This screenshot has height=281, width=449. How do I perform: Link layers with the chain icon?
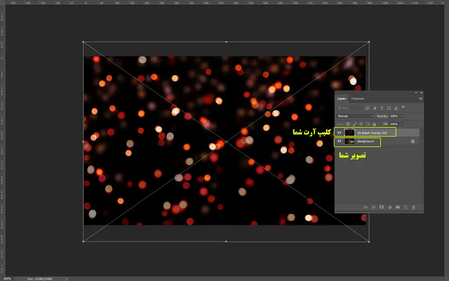coord(366,207)
